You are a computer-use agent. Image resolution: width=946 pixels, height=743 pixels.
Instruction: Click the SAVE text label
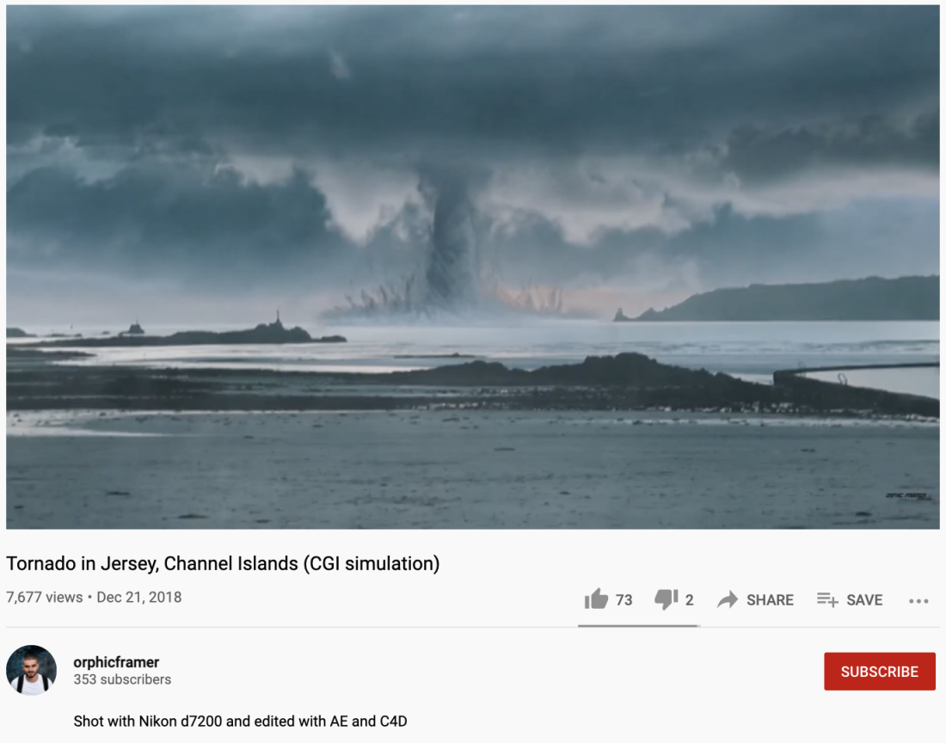coord(864,600)
